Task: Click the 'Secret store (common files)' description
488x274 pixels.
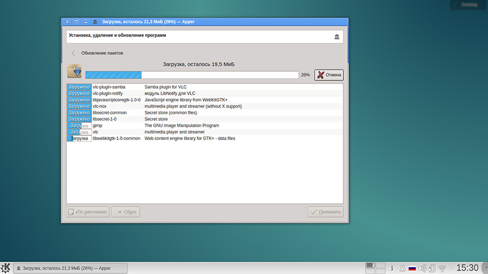Action: pyautogui.click(x=171, y=113)
